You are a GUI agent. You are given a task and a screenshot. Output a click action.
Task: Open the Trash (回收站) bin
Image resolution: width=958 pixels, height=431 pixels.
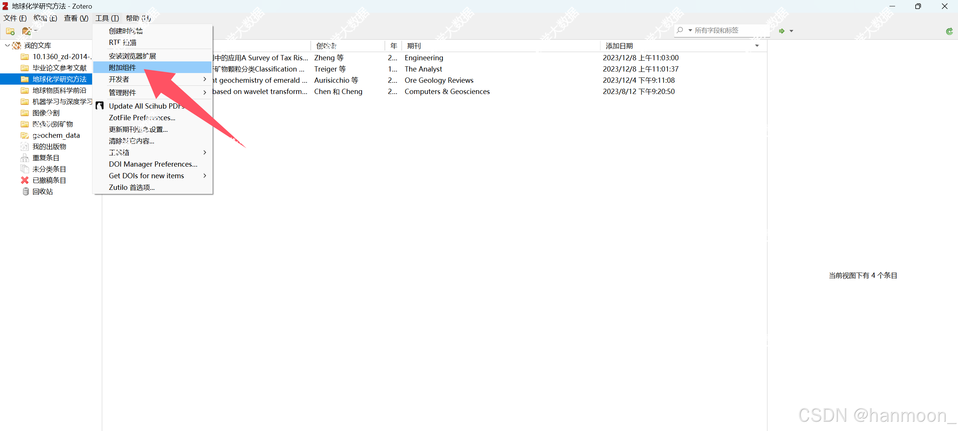[x=42, y=191]
